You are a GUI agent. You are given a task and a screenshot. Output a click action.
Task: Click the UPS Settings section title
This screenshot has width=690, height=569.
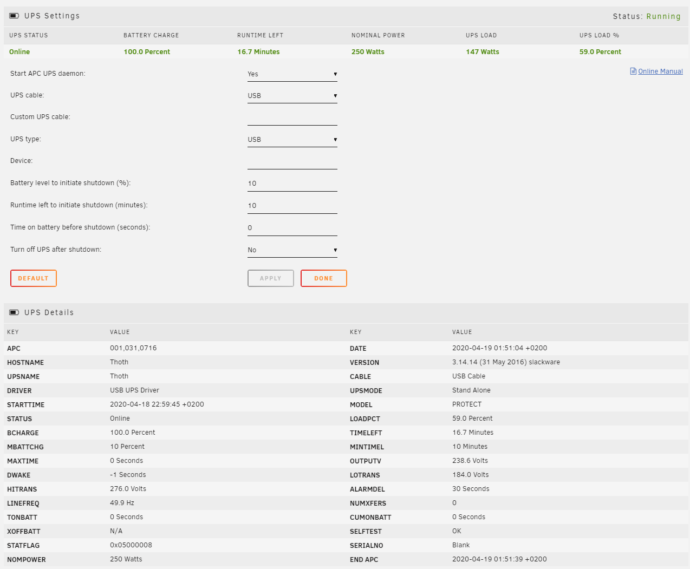tap(52, 16)
